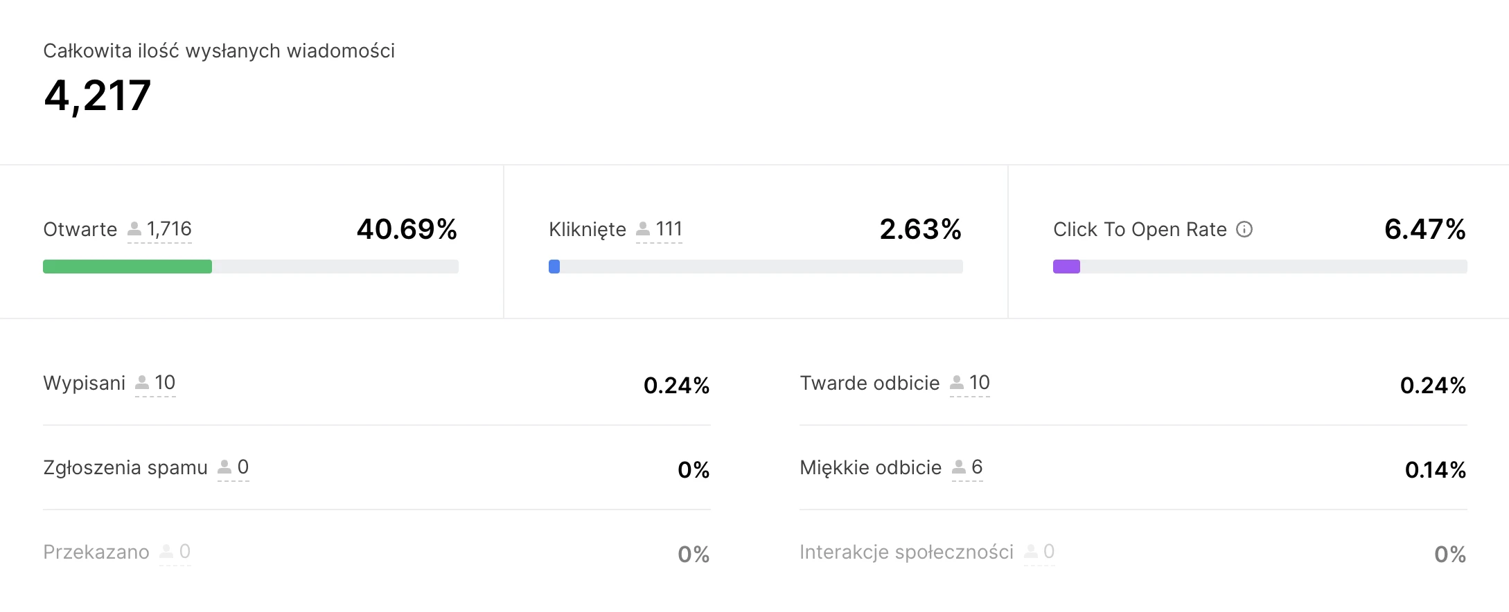The height and width of the screenshot is (612, 1509).
Task: Open the Kliknięte subscriber count 111
Action: point(669,229)
